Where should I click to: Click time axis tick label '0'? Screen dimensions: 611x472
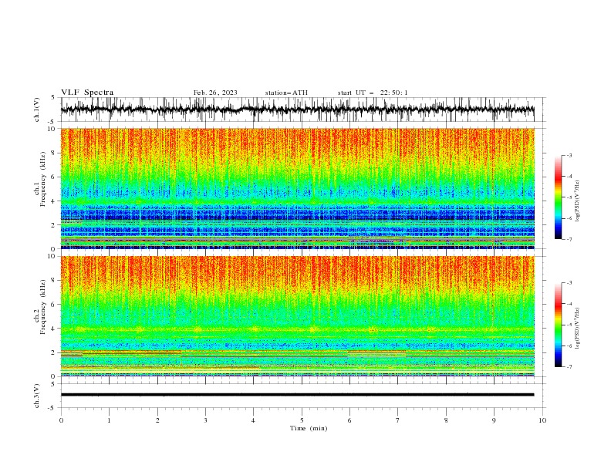(61, 420)
